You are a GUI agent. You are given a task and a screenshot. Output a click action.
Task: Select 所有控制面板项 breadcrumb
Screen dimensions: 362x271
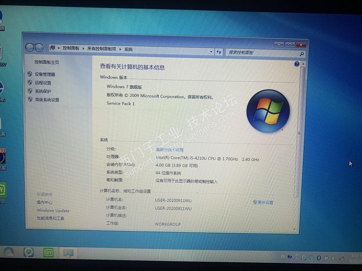click(x=101, y=49)
